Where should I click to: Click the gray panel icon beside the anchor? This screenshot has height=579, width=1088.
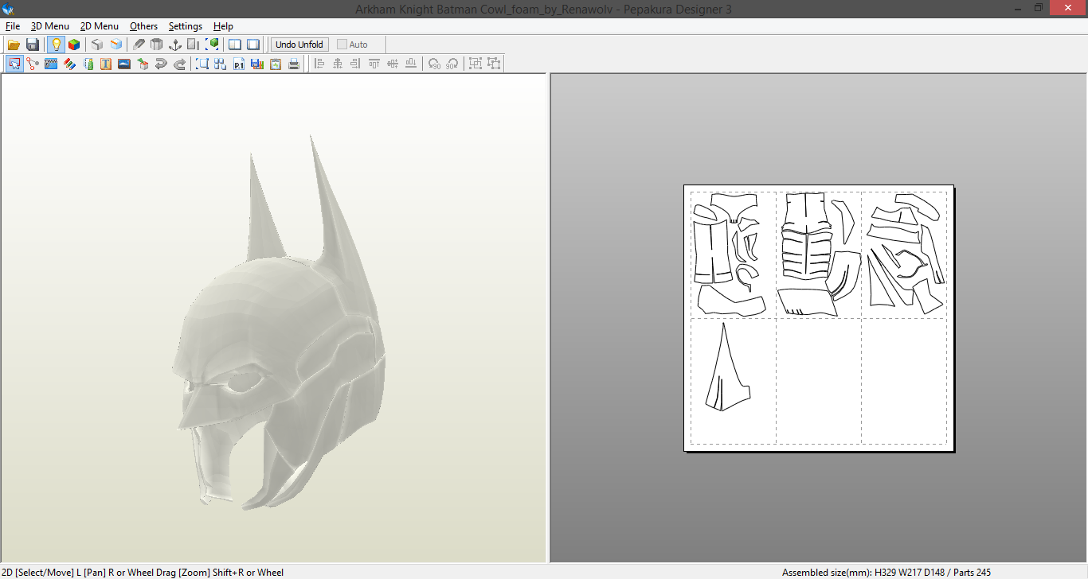click(x=194, y=45)
